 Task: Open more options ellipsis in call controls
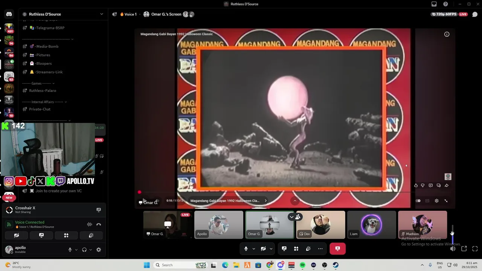[320, 249]
